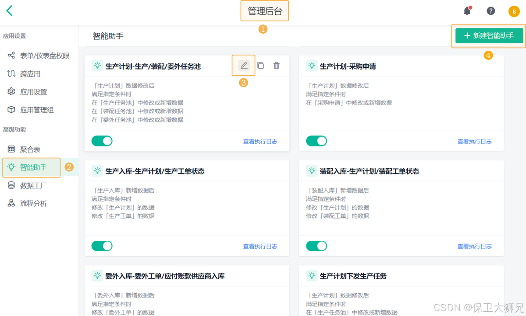This screenshot has height=316, width=526.
Task: Copy the 生产计划-生产/装配/委外任务池 assistant
Action: coord(260,66)
